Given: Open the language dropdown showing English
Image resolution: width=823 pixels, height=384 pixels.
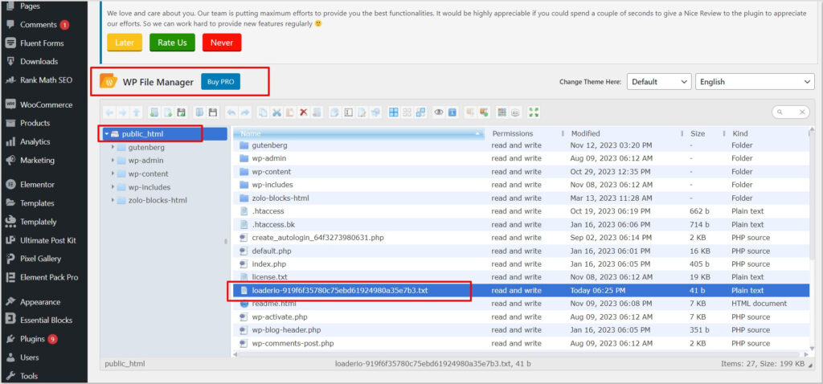Looking at the screenshot, I should (x=755, y=82).
